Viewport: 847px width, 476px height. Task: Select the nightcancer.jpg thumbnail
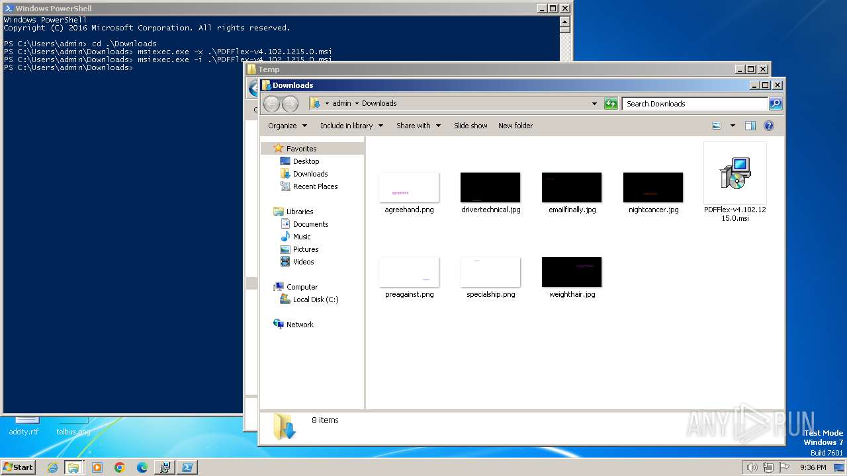coord(653,188)
